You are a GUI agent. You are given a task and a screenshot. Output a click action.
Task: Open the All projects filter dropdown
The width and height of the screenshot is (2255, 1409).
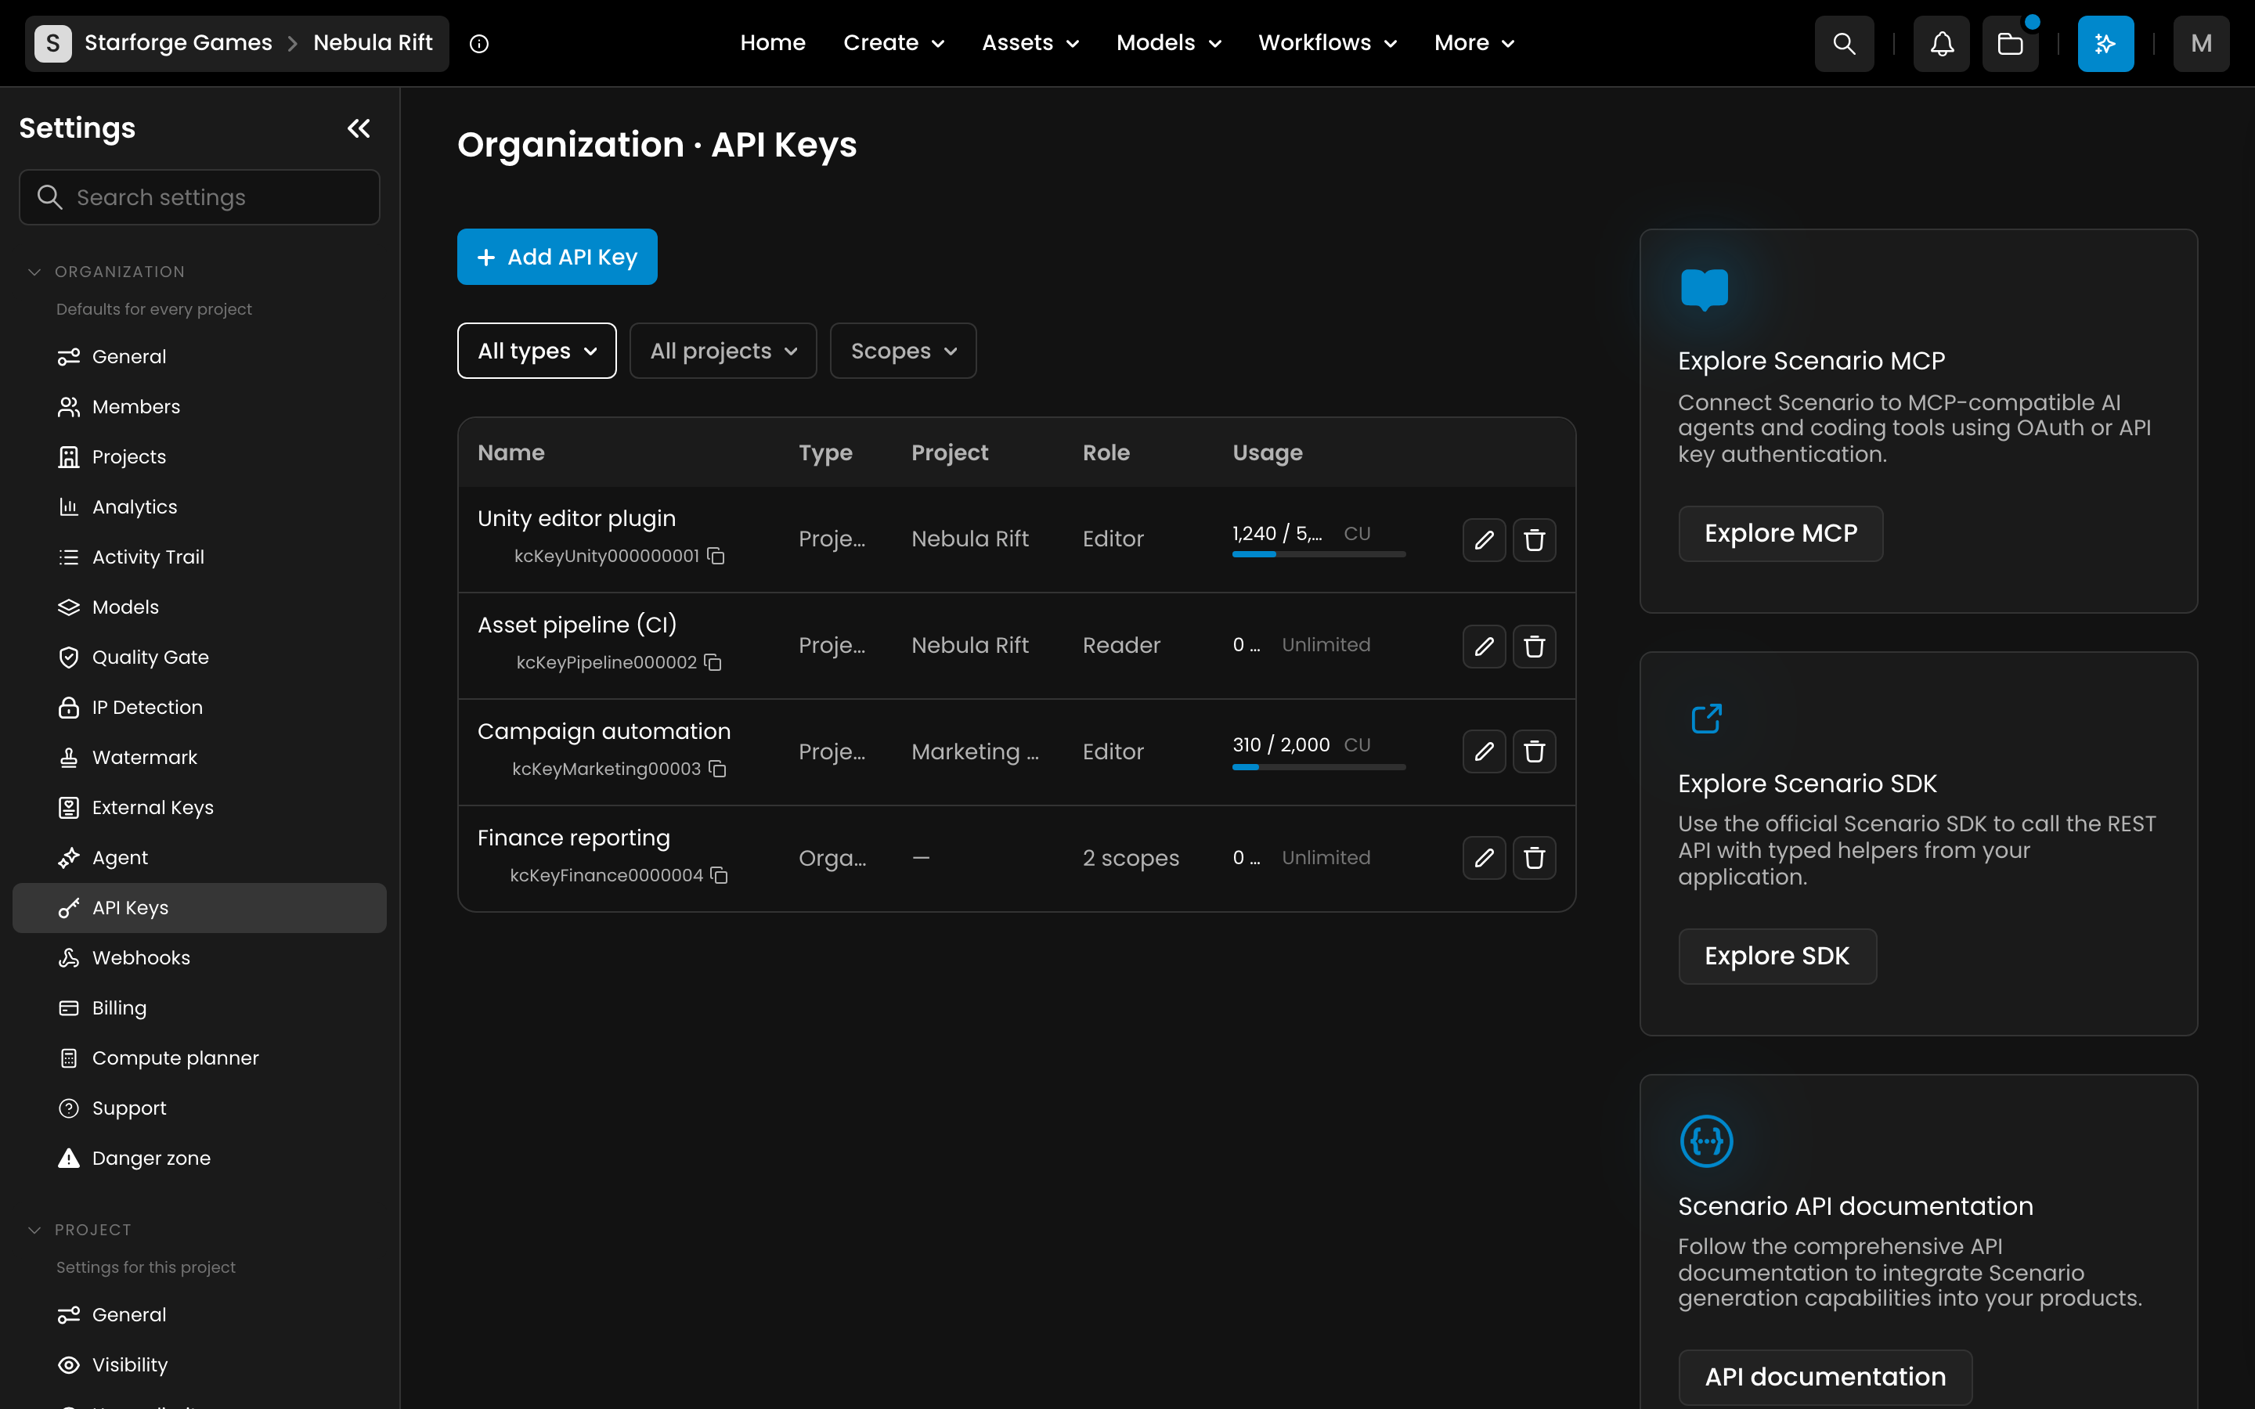click(x=723, y=351)
